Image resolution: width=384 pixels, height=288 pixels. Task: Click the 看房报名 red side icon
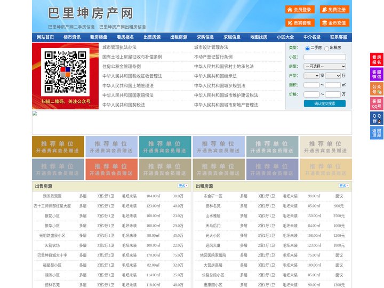pos(377,60)
